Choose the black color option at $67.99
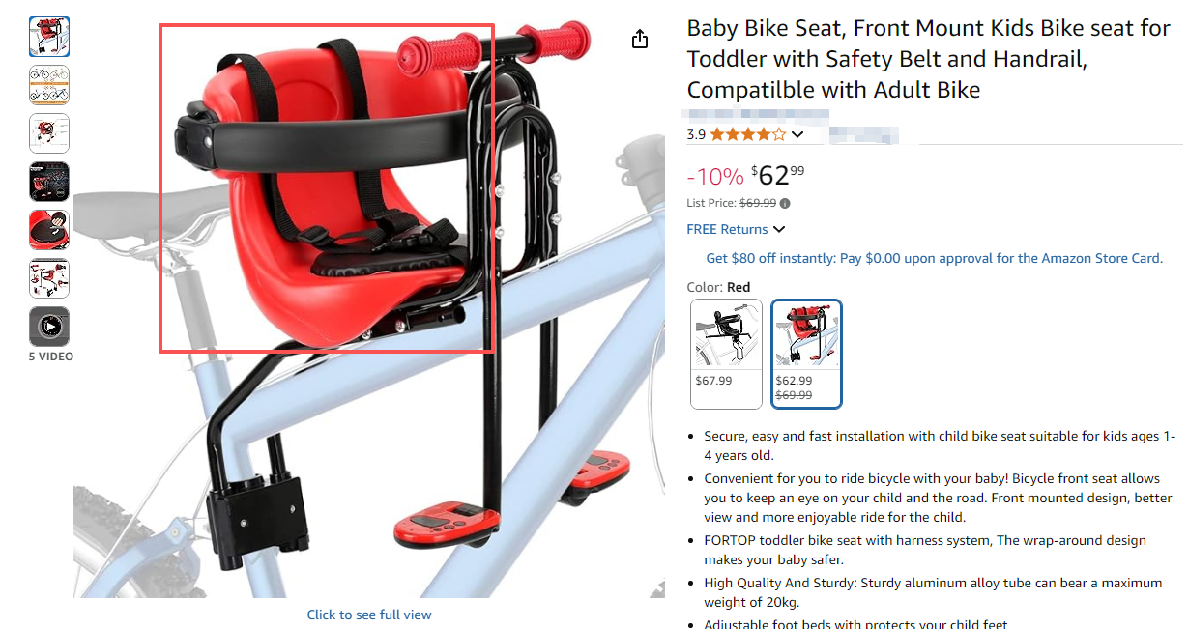The width and height of the screenshot is (1189, 629). [x=727, y=354]
